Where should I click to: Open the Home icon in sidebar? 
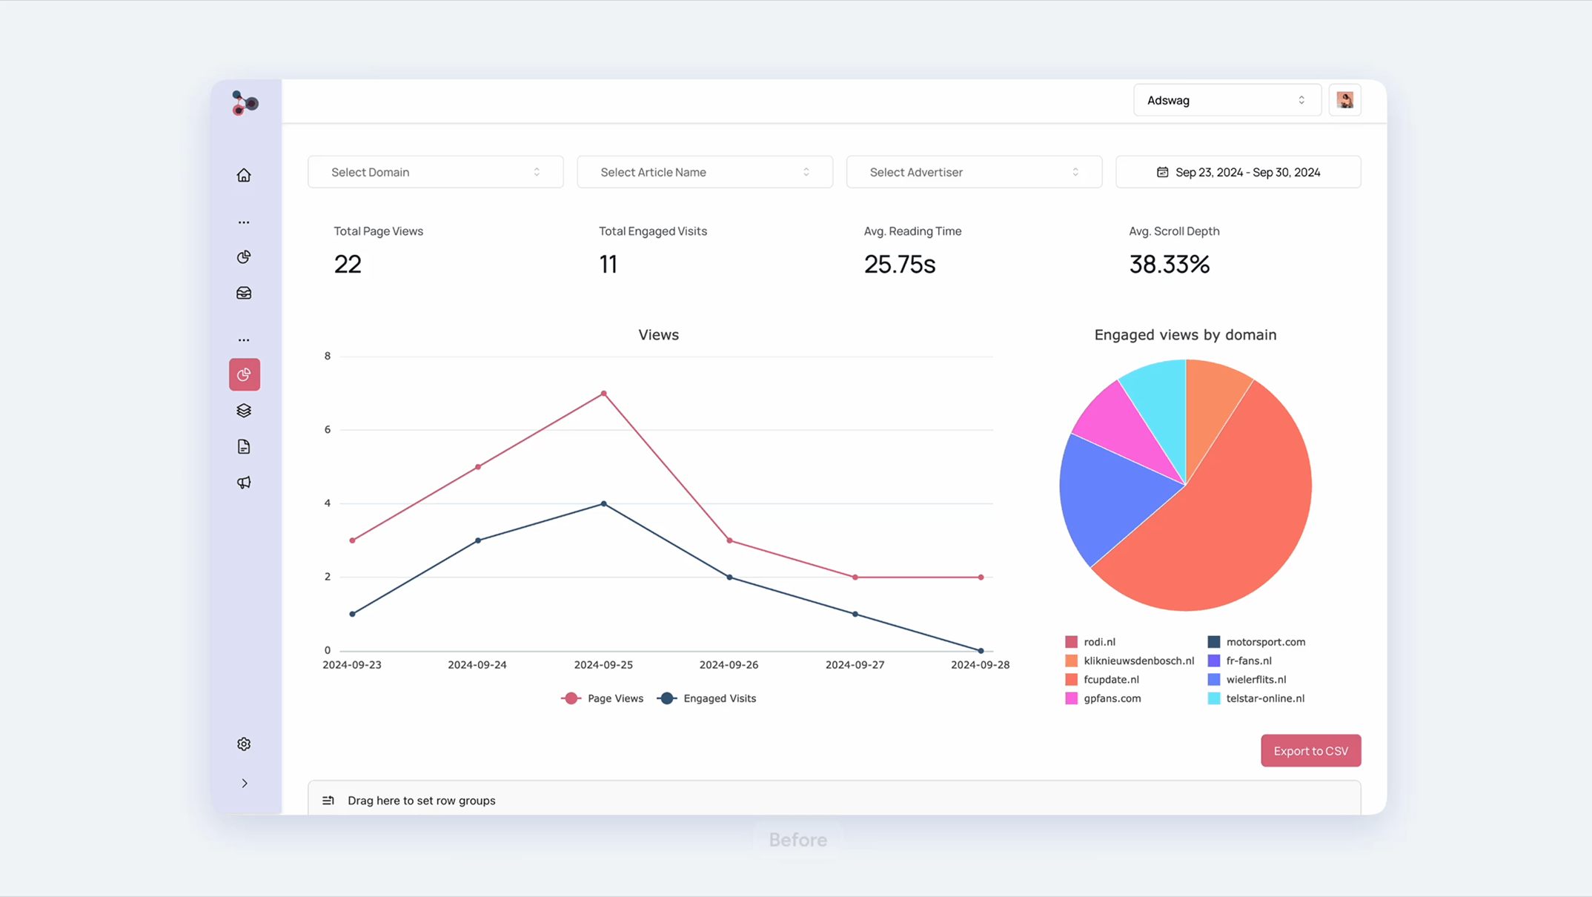point(244,175)
